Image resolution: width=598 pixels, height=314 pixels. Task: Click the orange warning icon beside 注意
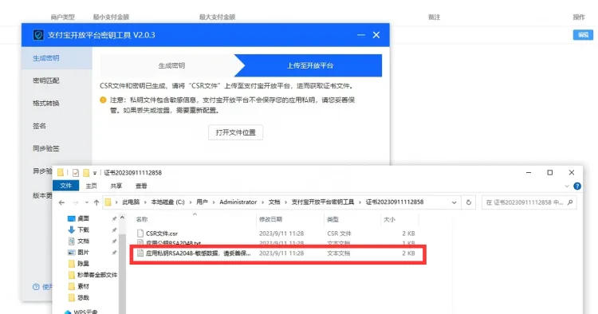[x=103, y=100]
